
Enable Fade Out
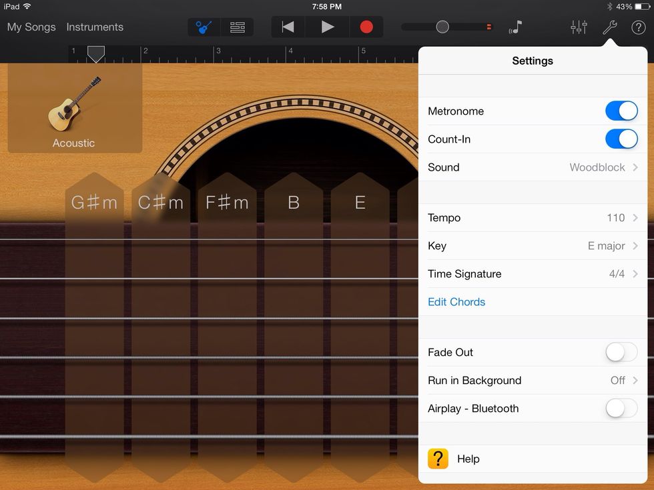621,352
